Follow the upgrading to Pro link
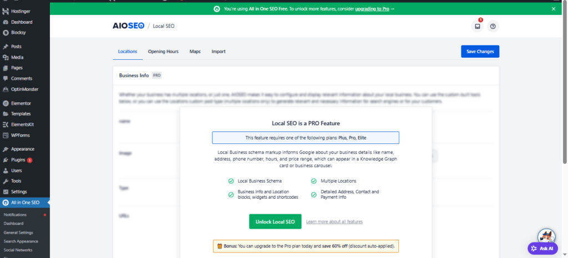The image size is (568, 258). tap(372, 9)
